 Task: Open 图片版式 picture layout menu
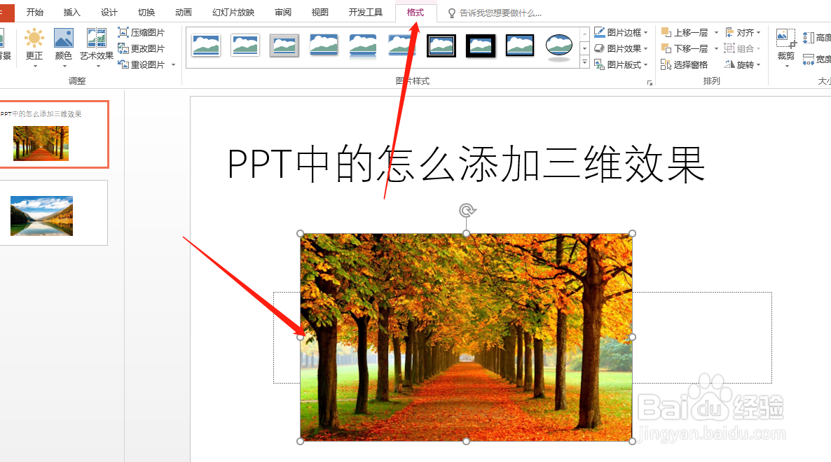tap(621, 64)
